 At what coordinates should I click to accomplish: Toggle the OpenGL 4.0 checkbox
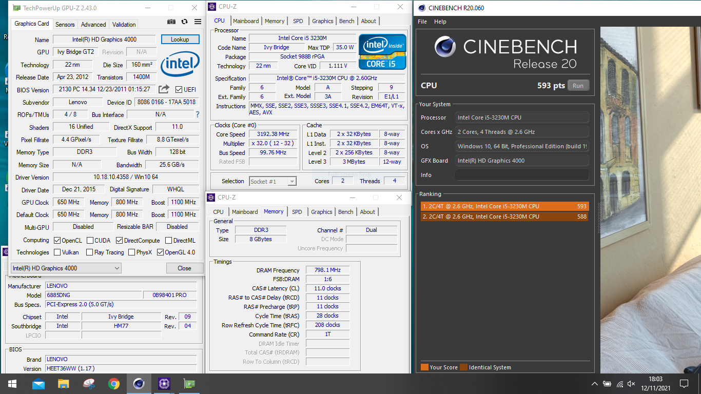pos(160,252)
